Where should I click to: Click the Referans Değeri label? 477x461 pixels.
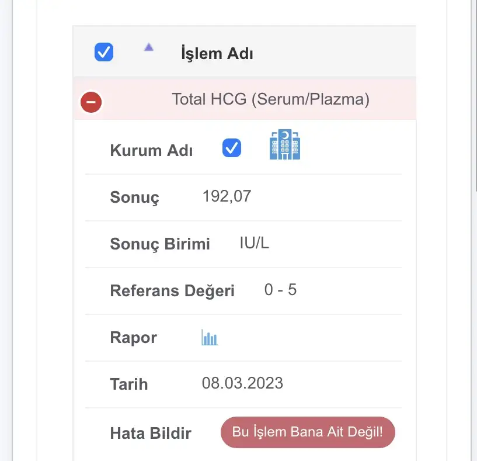pos(172,290)
